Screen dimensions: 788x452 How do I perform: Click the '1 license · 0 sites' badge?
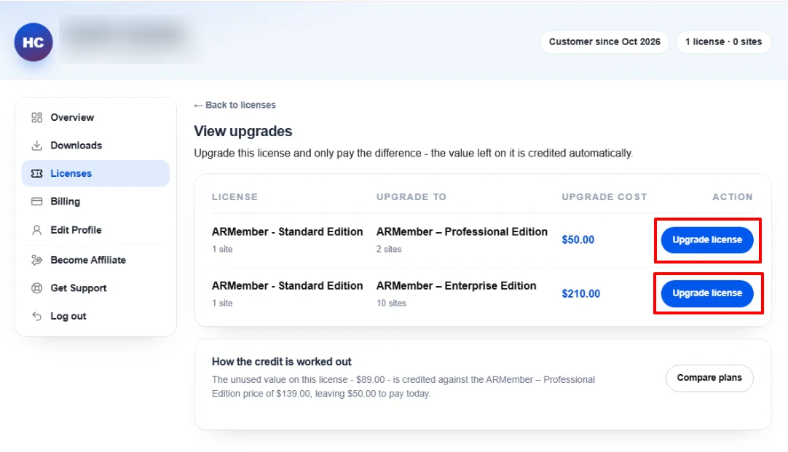click(724, 41)
